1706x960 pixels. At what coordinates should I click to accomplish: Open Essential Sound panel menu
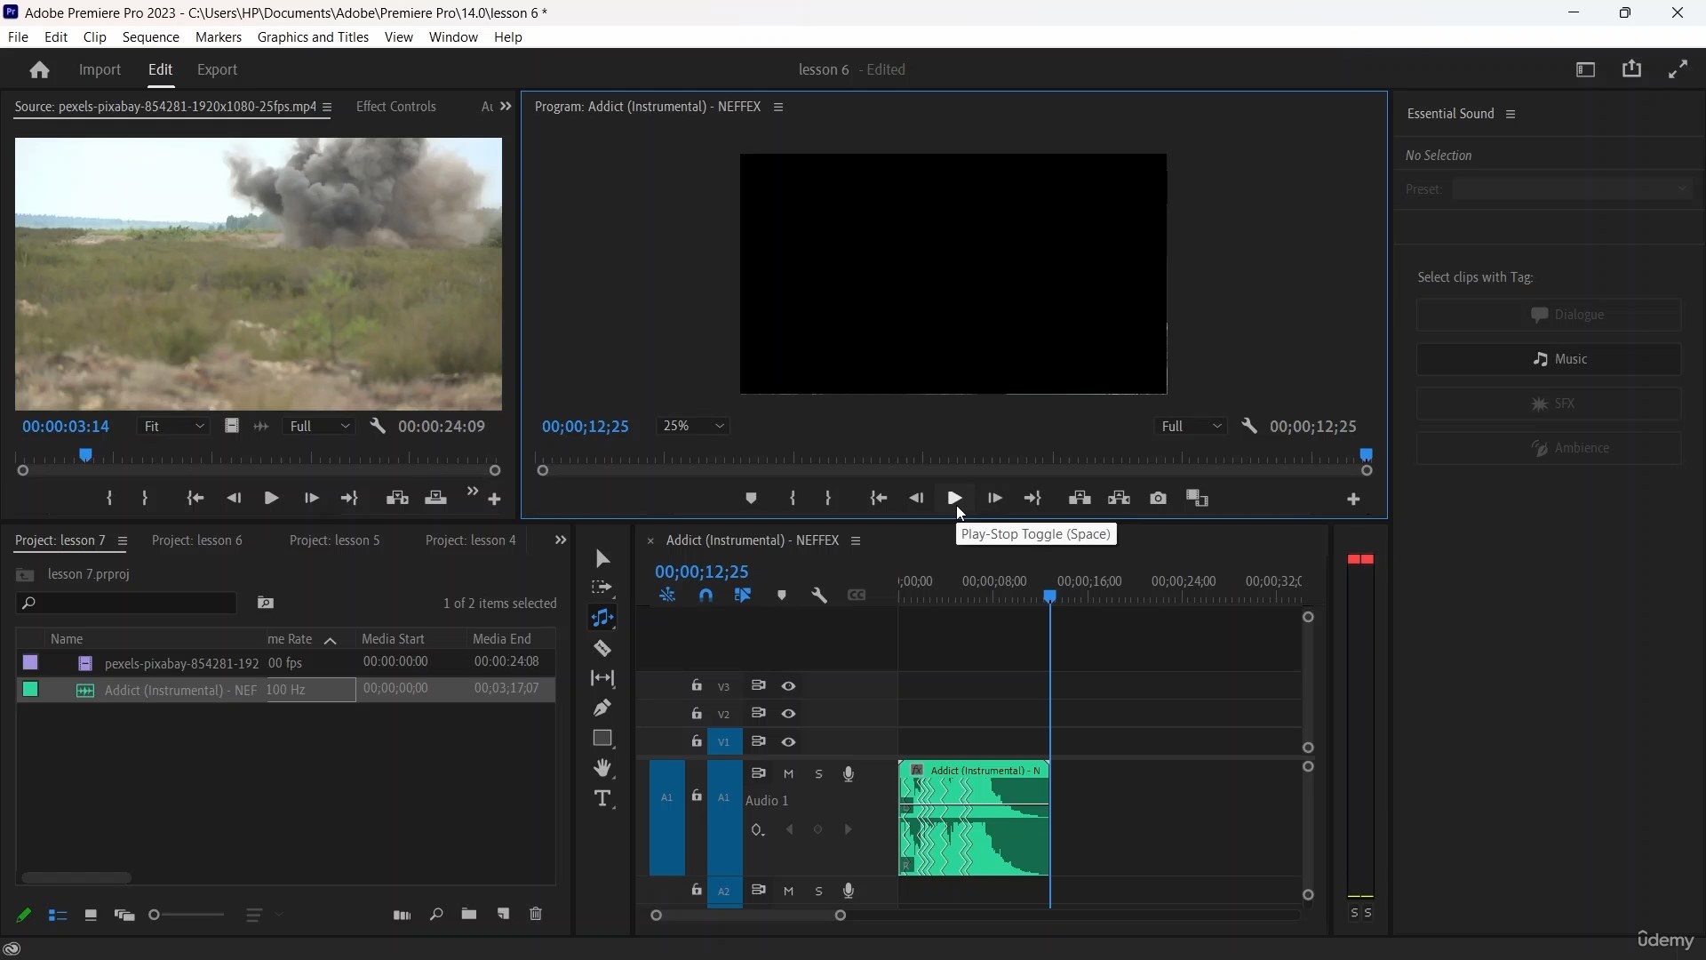1511,114
